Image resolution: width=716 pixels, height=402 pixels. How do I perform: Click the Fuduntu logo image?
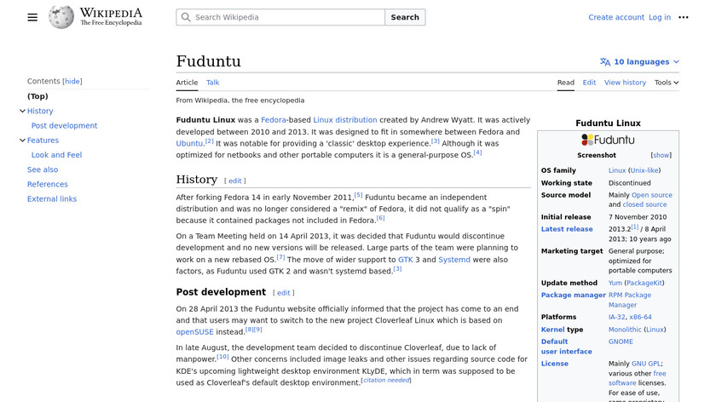tap(608, 140)
